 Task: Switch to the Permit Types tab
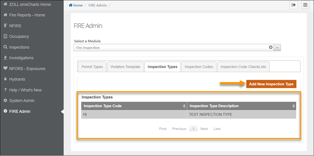92,67
